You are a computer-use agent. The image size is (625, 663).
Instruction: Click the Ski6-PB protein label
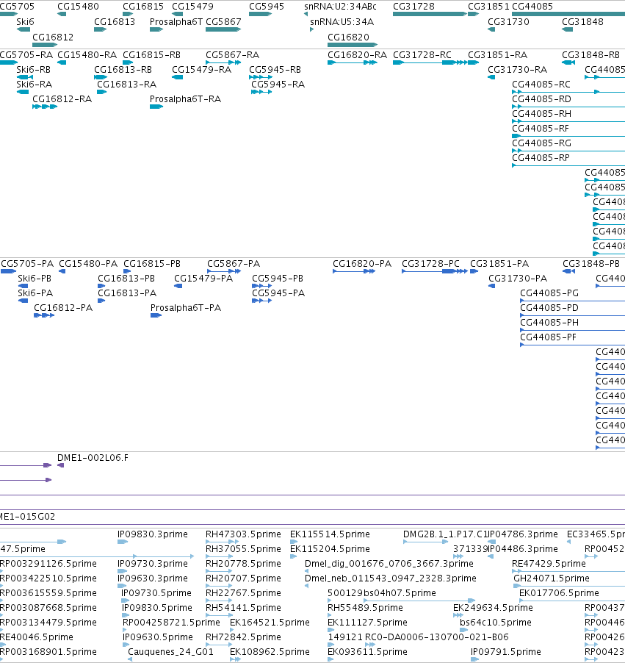click(x=35, y=279)
